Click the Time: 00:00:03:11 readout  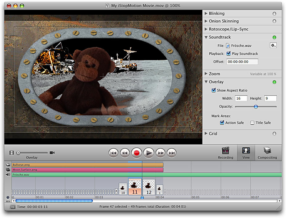pos(32,207)
